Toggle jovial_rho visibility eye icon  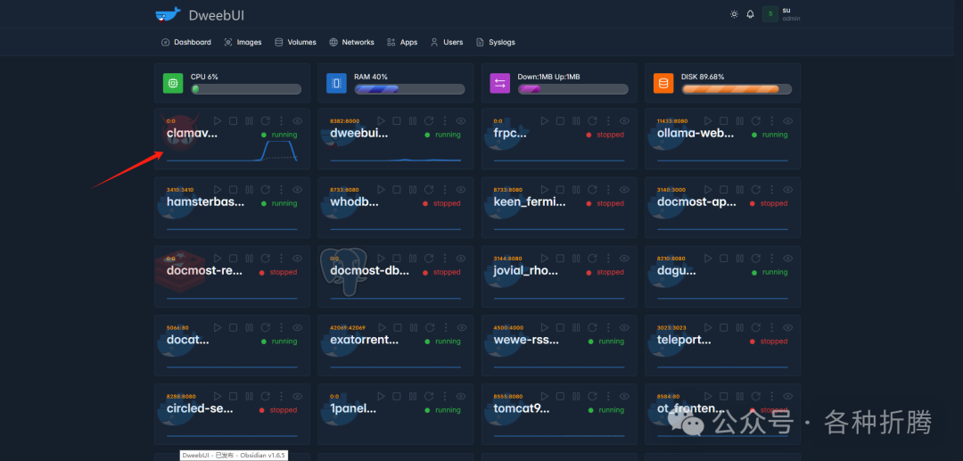pyautogui.click(x=624, y=259)
